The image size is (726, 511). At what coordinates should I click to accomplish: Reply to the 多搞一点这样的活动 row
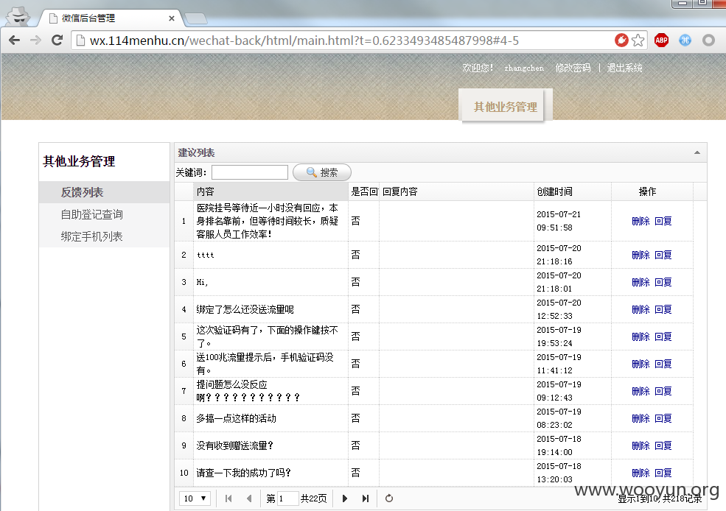663,418
